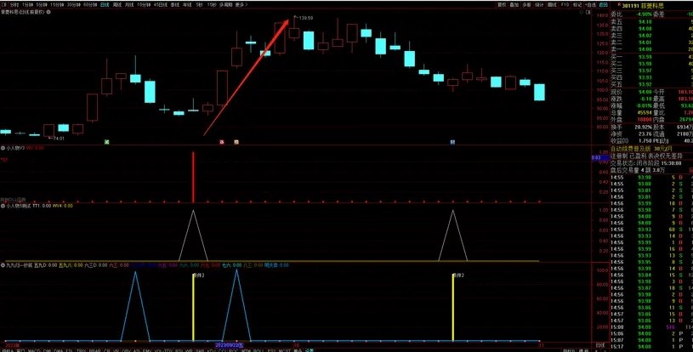
Task: Toggle the 多股 multi-stock view
Action: click(527, 4)
